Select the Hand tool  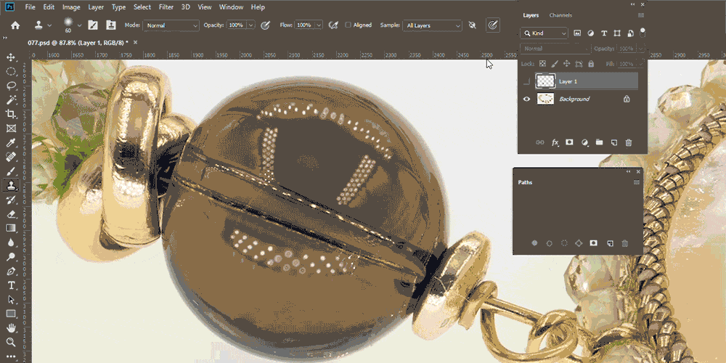point(11,328)
